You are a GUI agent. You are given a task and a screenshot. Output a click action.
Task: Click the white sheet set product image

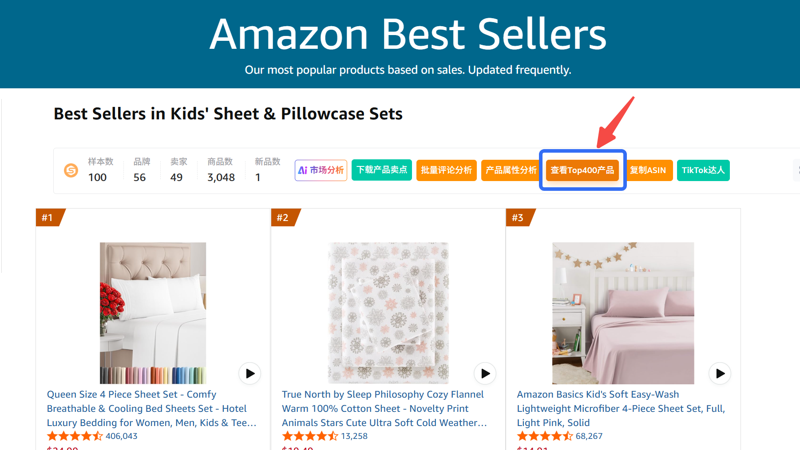153,313
